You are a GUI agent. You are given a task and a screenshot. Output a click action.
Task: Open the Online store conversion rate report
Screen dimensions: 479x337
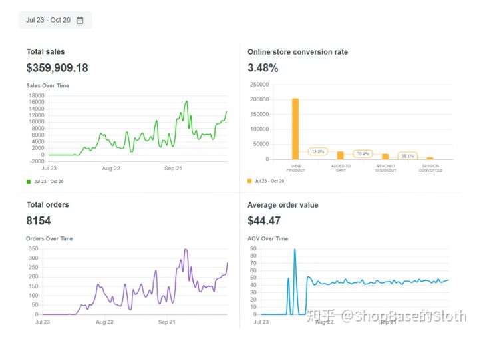[297, 52]
